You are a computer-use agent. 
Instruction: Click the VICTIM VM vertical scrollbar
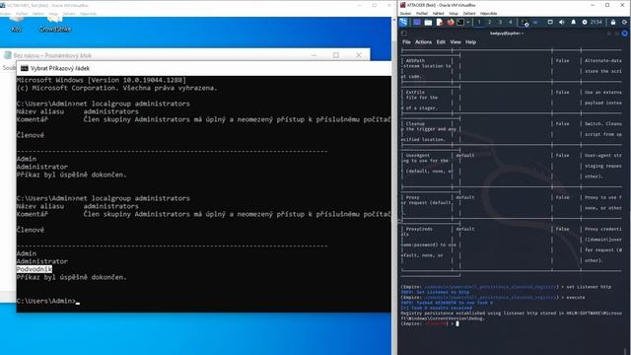coord(394,185)
